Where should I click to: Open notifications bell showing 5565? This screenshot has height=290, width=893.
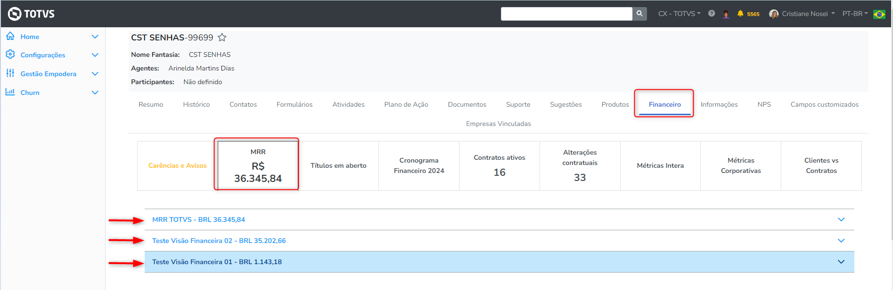pos(748,14)
